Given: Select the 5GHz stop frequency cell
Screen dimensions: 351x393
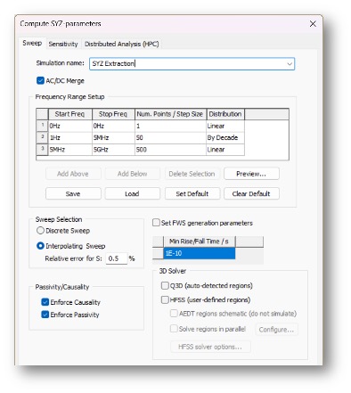Looking at the screenshot, I should [x=113, y=150].
